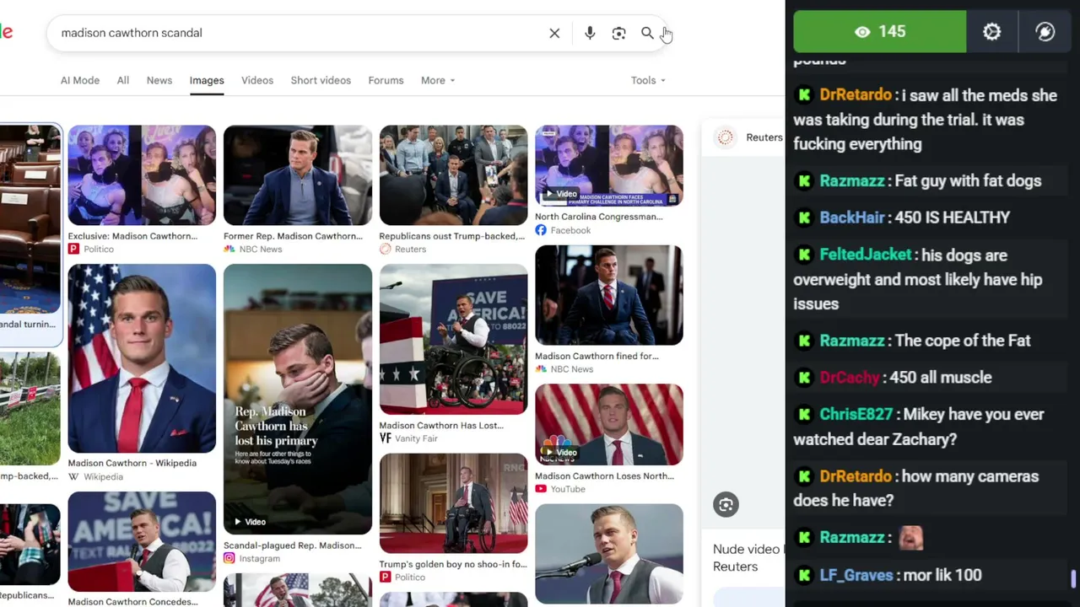
Task: Open the 'has lost his primary' Instagram thumbnail
Action: 297,400
